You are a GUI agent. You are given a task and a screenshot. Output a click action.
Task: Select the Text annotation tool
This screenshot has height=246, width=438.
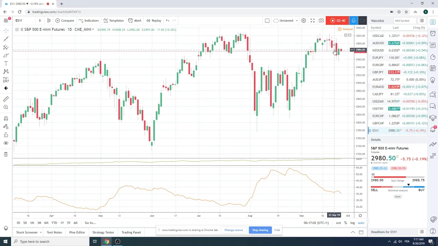click(x=6, y=64)
